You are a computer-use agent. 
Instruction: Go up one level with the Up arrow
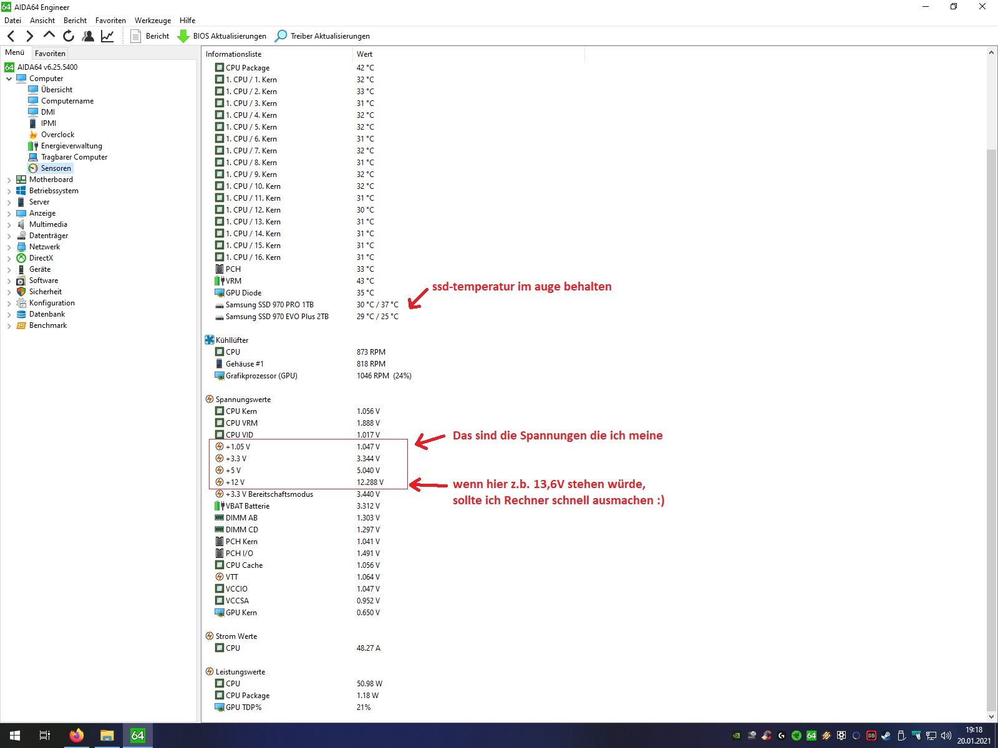(x=49, y=36)
